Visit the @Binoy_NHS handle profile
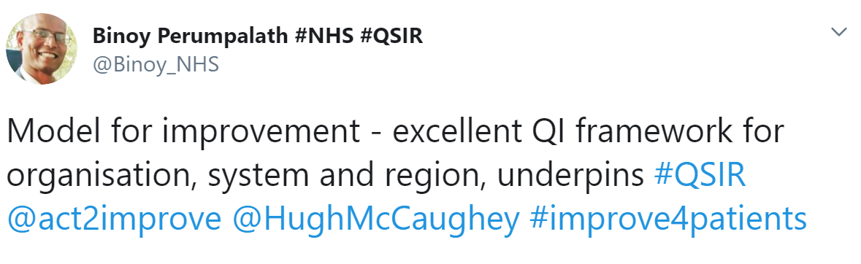861x264 pixels. 156,66
